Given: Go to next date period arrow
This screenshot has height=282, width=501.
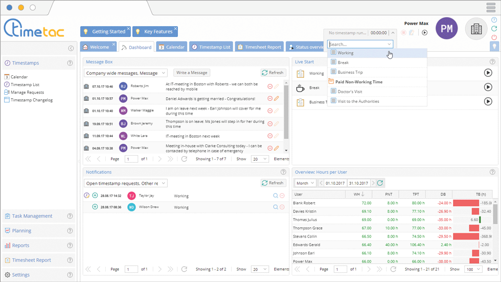Looking at the screenshot, I should point(373,183).
